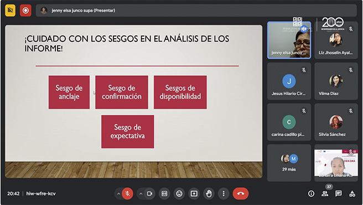Select jenny elsa junco video tile
Image resolution: width=363 pixels, height=205 pixels.
tap(289, 40)
